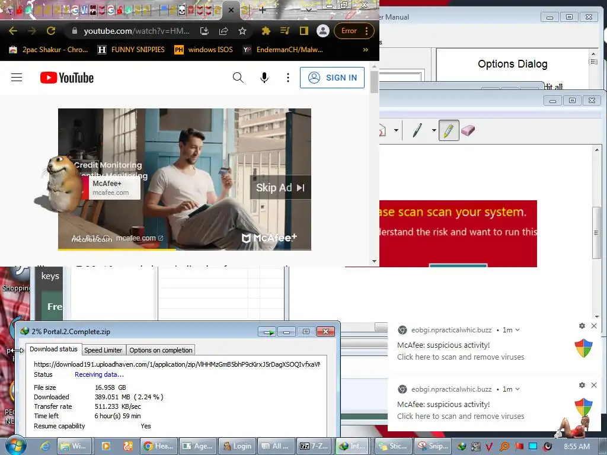The image size is (607, 455).
Task: Search with voice microphone on YouTube
Action: [x=264, y=78]
